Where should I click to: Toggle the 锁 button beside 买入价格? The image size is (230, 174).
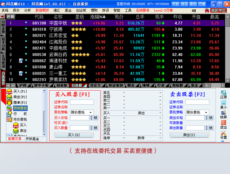tap(96, 118)
